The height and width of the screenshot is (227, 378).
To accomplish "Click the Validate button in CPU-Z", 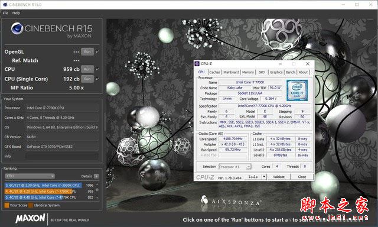I will point(279,177).
